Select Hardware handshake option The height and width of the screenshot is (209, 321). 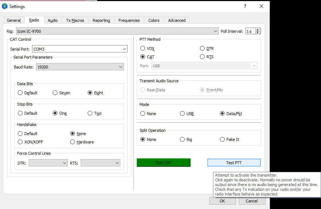point(73,142)
